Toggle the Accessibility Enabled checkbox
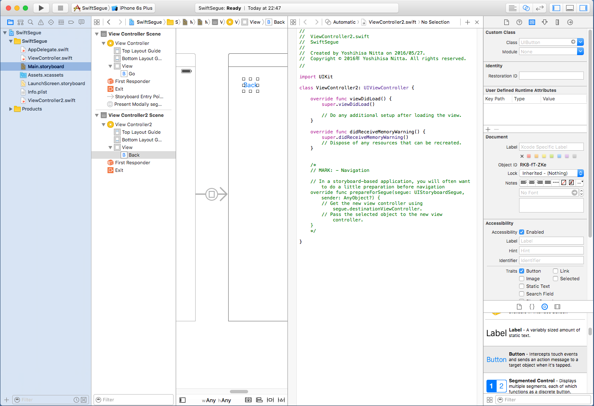Viewport: 594px width, 406px height. coord(522,232)
